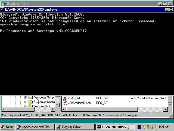Switch to Appearance and Themes taskbar button
Image resolution: width=174 pixels, height=131 pixels.
point(35,127)
